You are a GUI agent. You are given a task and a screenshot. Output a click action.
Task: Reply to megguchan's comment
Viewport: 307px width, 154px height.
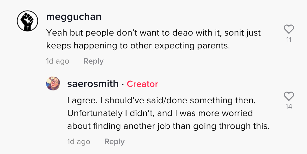click(x=93, y=61)
